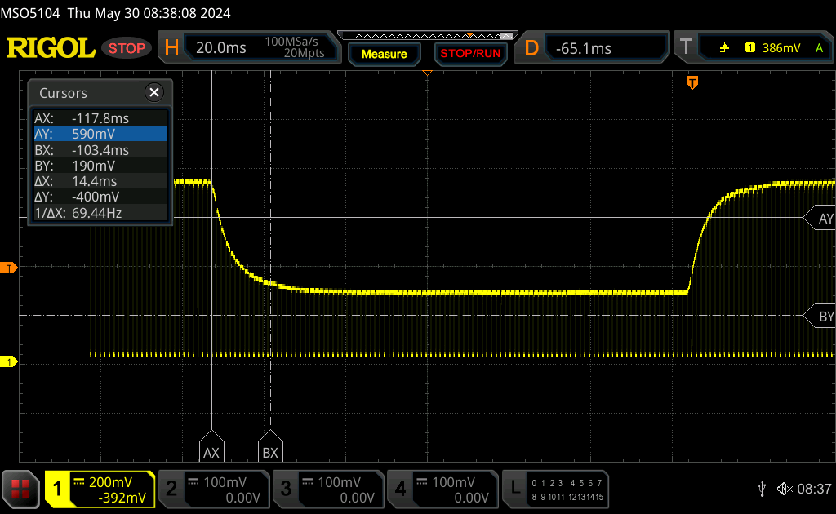Click the orange trigger position marker
The height and width of the screenshot is (514, 836).
click(692, 82)
